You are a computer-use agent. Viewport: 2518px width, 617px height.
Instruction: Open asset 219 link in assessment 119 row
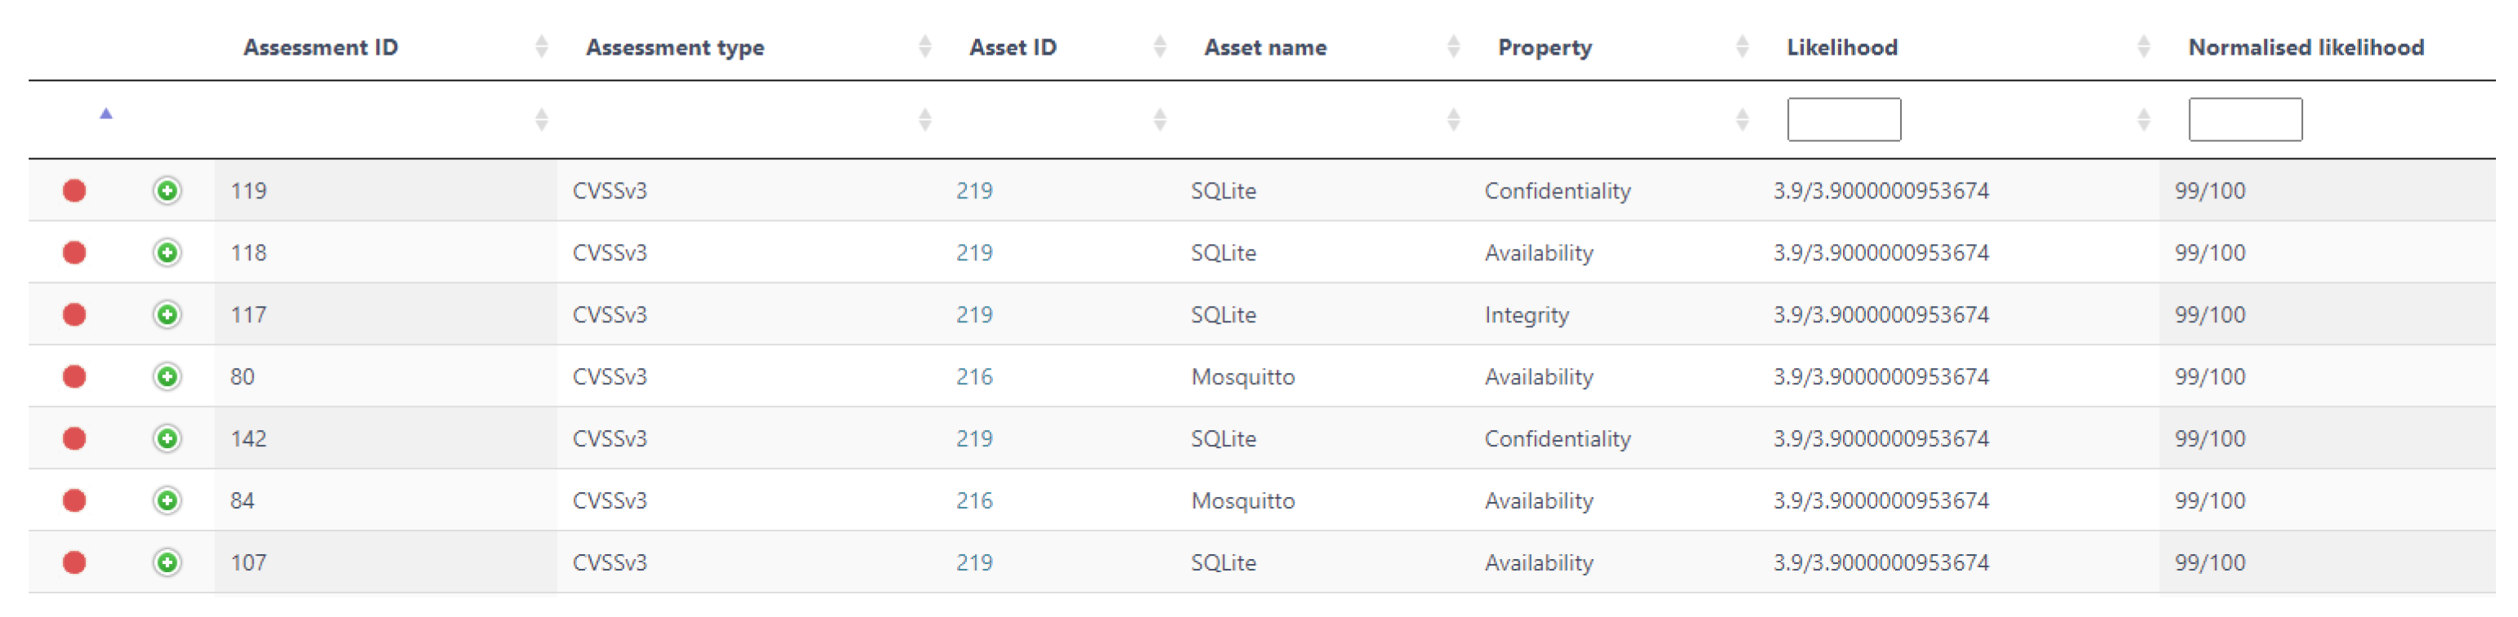click(x=973, y=190)
